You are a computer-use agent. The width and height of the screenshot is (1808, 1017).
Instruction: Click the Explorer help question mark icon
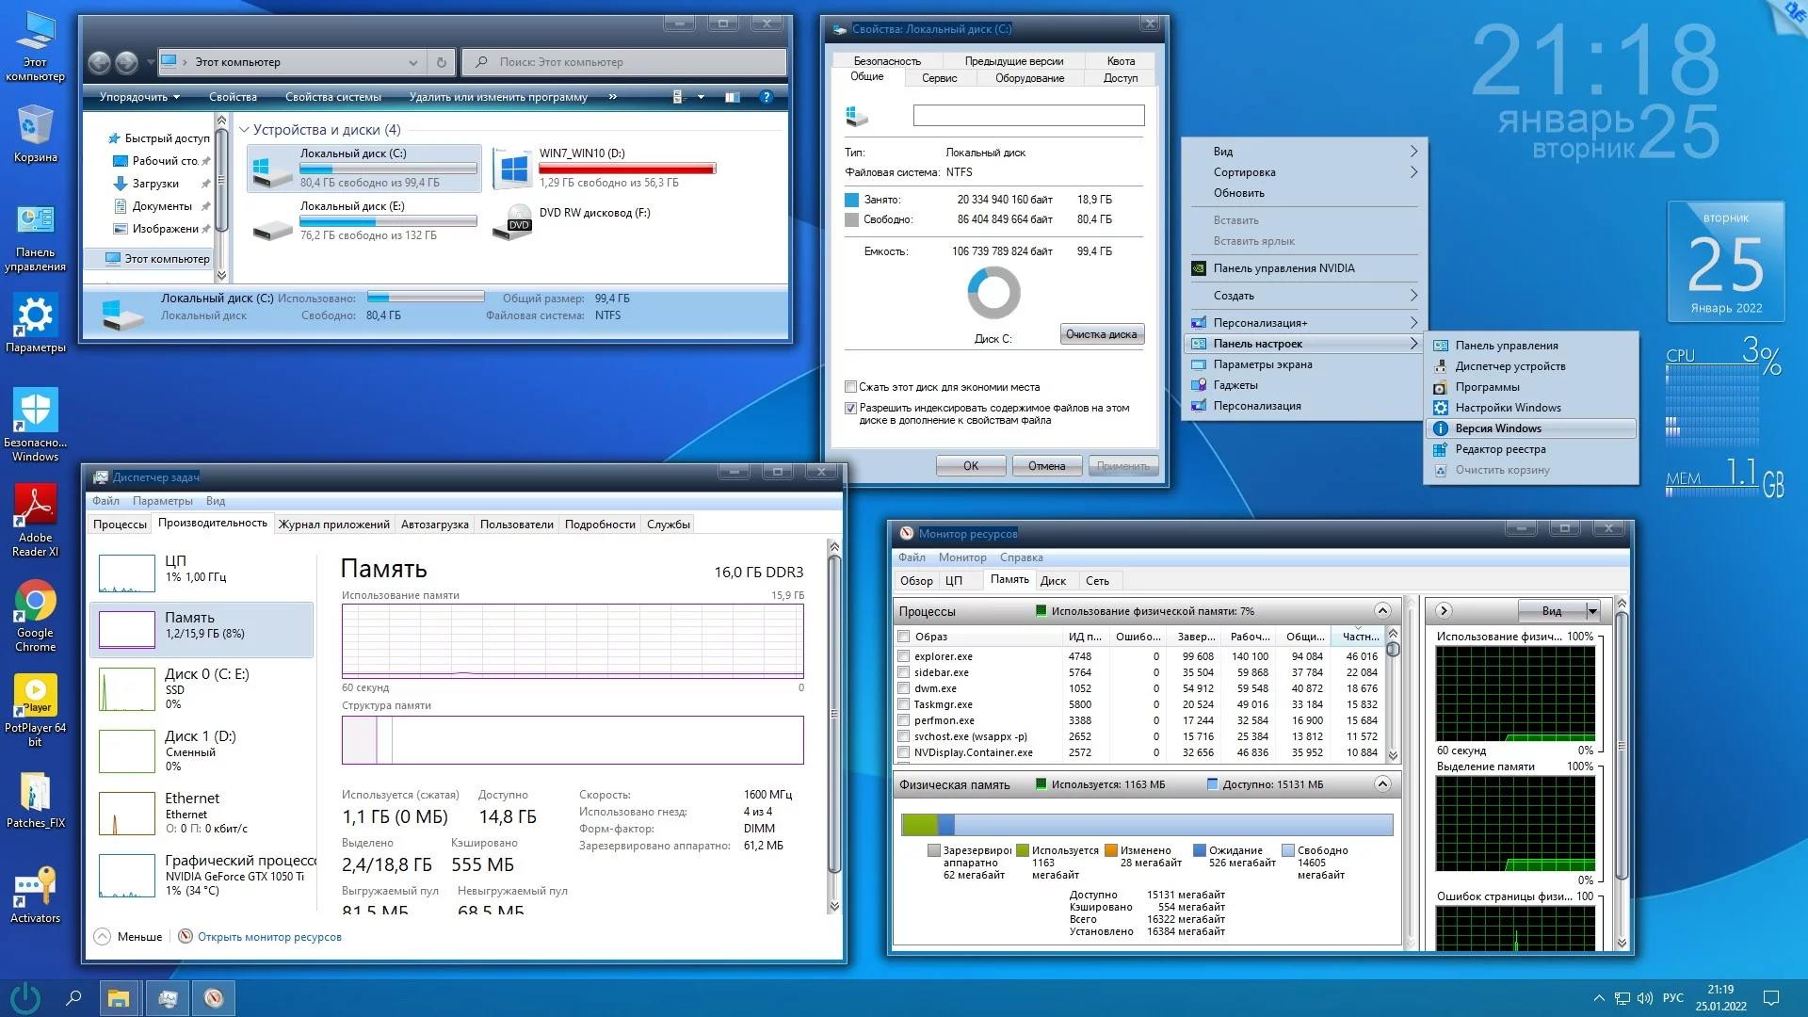pos(766,97)
